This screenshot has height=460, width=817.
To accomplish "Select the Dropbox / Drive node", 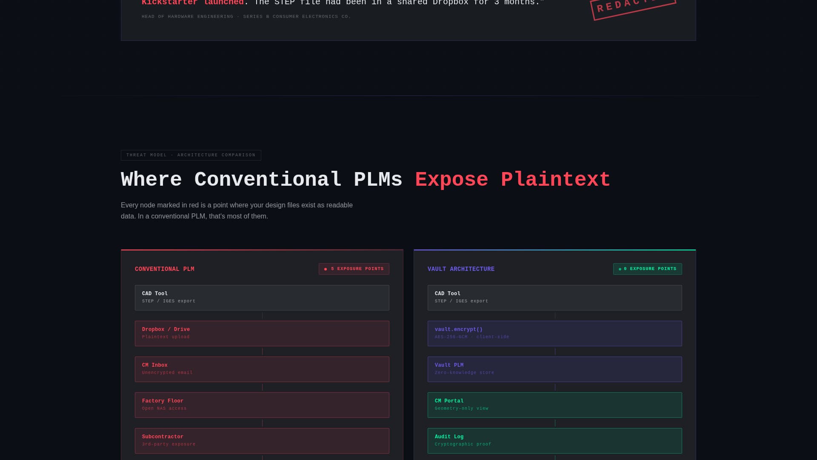I will [262, 333].
